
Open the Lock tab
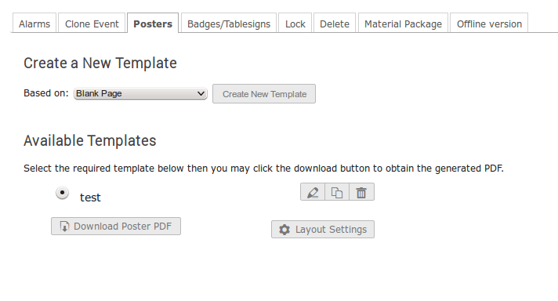[295, 24]
